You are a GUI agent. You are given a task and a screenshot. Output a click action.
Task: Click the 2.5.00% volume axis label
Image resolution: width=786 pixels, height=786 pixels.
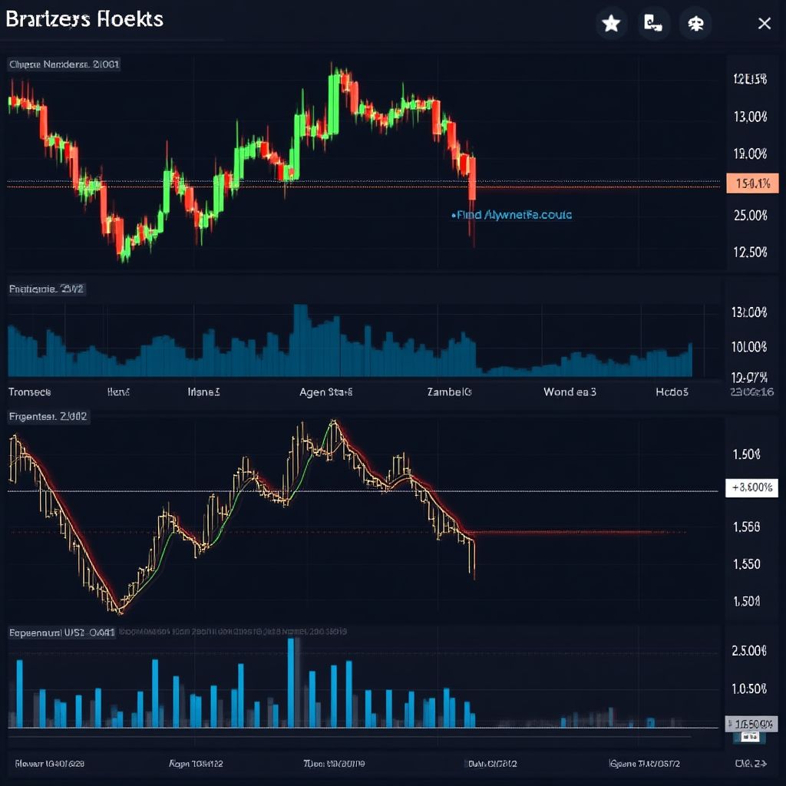[749, 651]
